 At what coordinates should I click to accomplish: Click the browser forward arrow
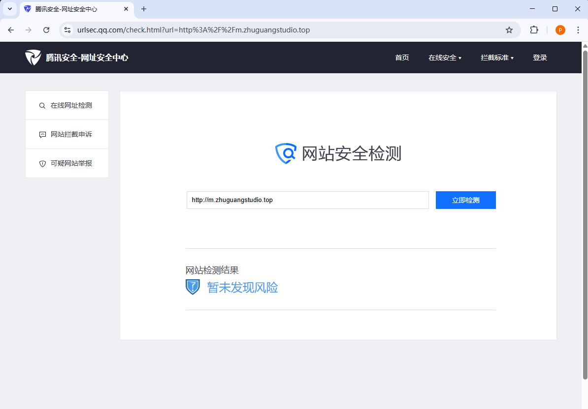[29, 30]
